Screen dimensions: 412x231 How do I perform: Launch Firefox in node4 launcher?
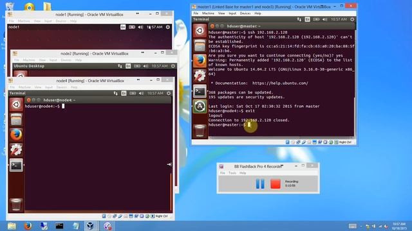coord(16,135)
